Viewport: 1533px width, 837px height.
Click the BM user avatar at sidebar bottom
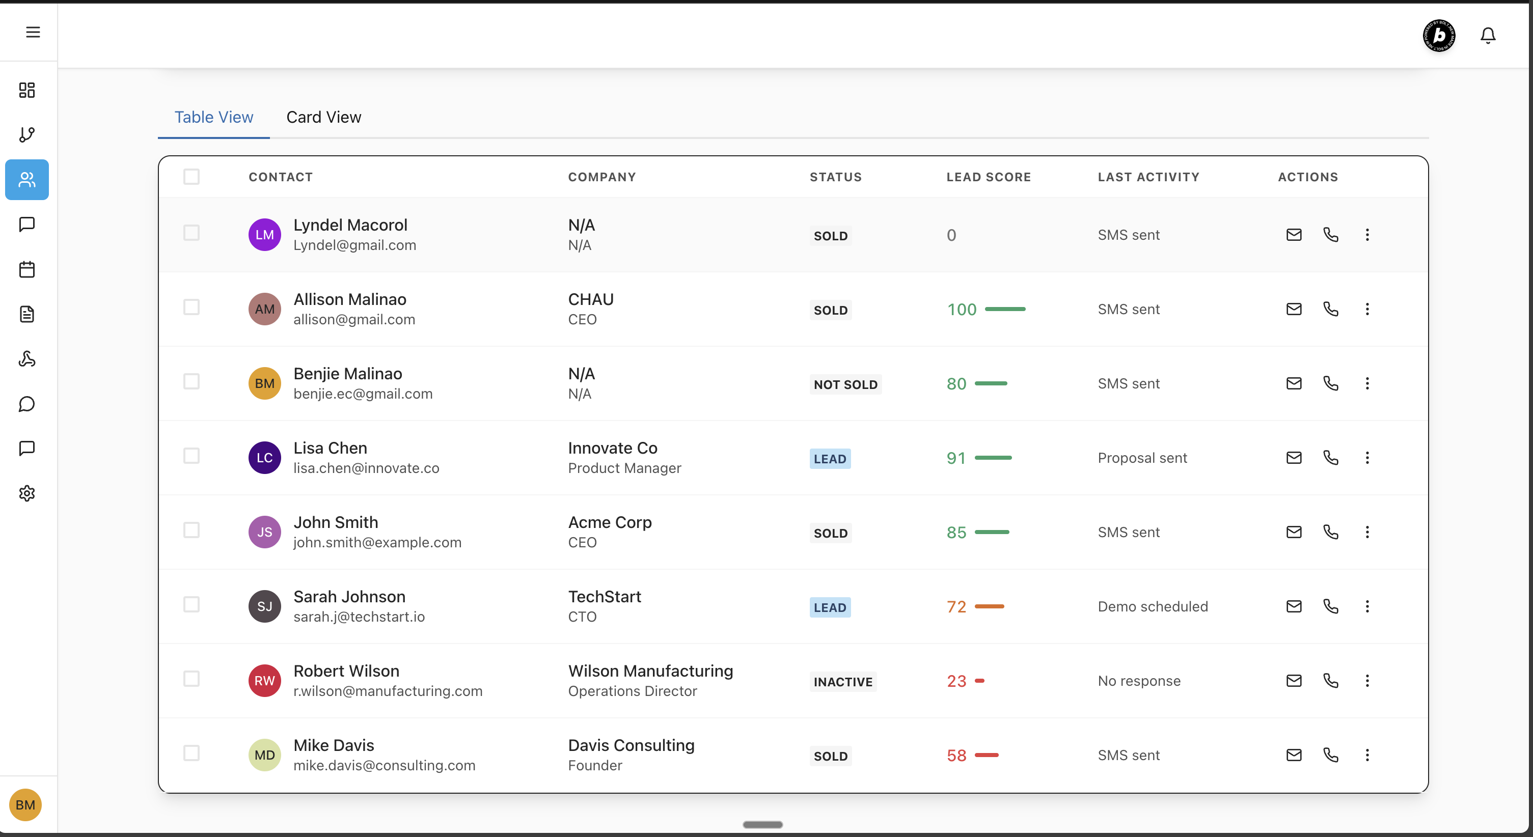pos(25,805)
